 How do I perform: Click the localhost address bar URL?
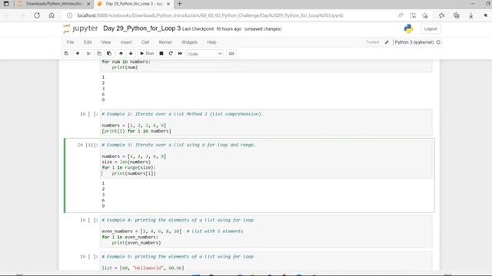click(210, 15)
